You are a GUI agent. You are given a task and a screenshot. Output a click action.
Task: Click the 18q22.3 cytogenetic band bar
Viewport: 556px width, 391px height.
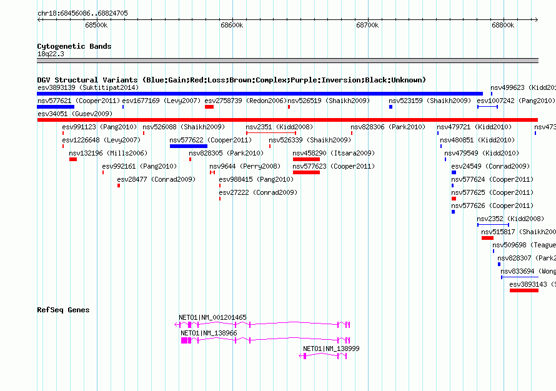click(x=287, y=61)
